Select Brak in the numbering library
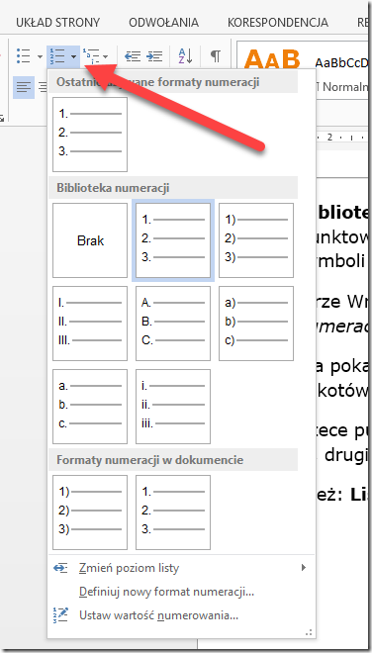 point(90,240)
